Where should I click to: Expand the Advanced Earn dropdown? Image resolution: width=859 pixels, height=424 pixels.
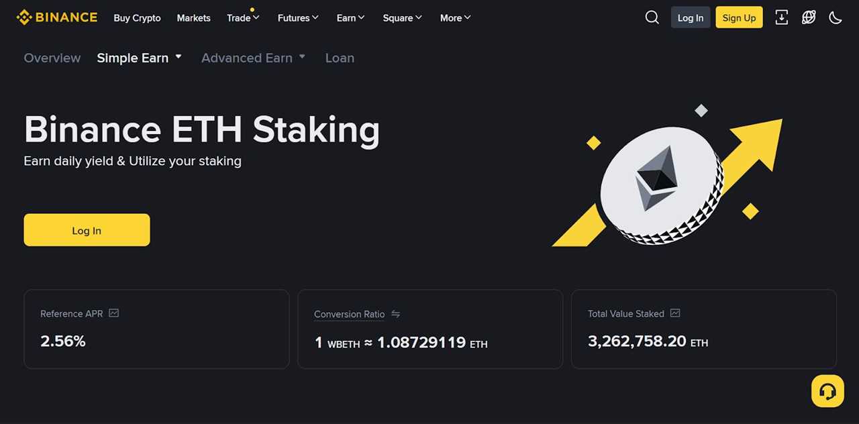(253, 58)
